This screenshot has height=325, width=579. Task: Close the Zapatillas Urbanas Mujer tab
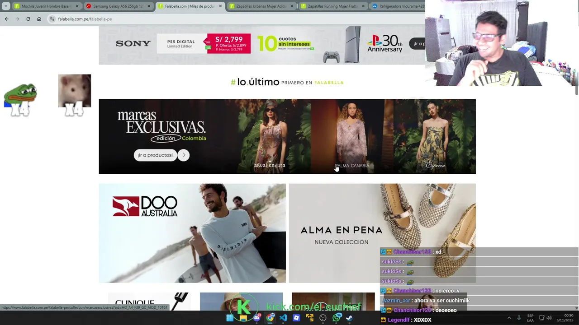coord(292,6)
